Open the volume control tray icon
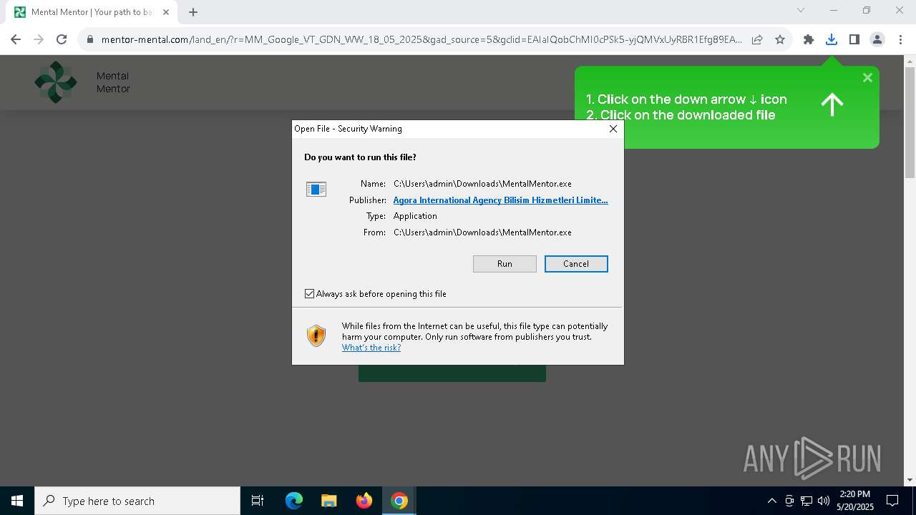 823,501
